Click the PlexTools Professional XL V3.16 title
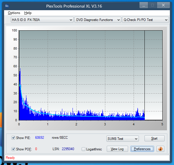 (x=74, y=6)
